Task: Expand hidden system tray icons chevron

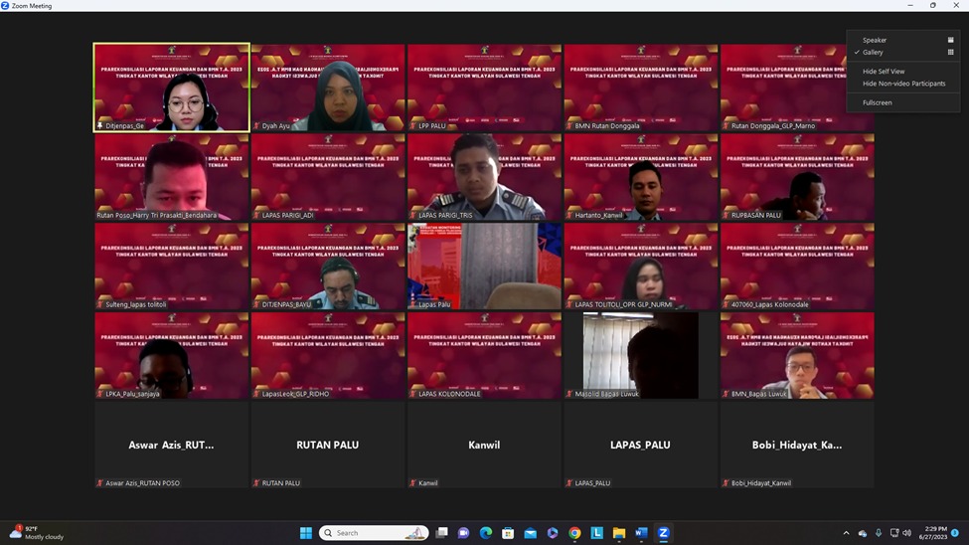Action: 846,533
